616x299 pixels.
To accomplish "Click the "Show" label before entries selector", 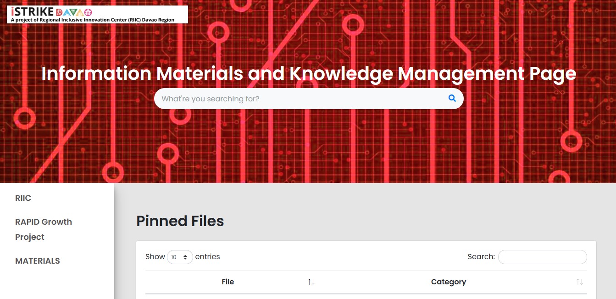I will pyautogui.click(x=155, y=257).
